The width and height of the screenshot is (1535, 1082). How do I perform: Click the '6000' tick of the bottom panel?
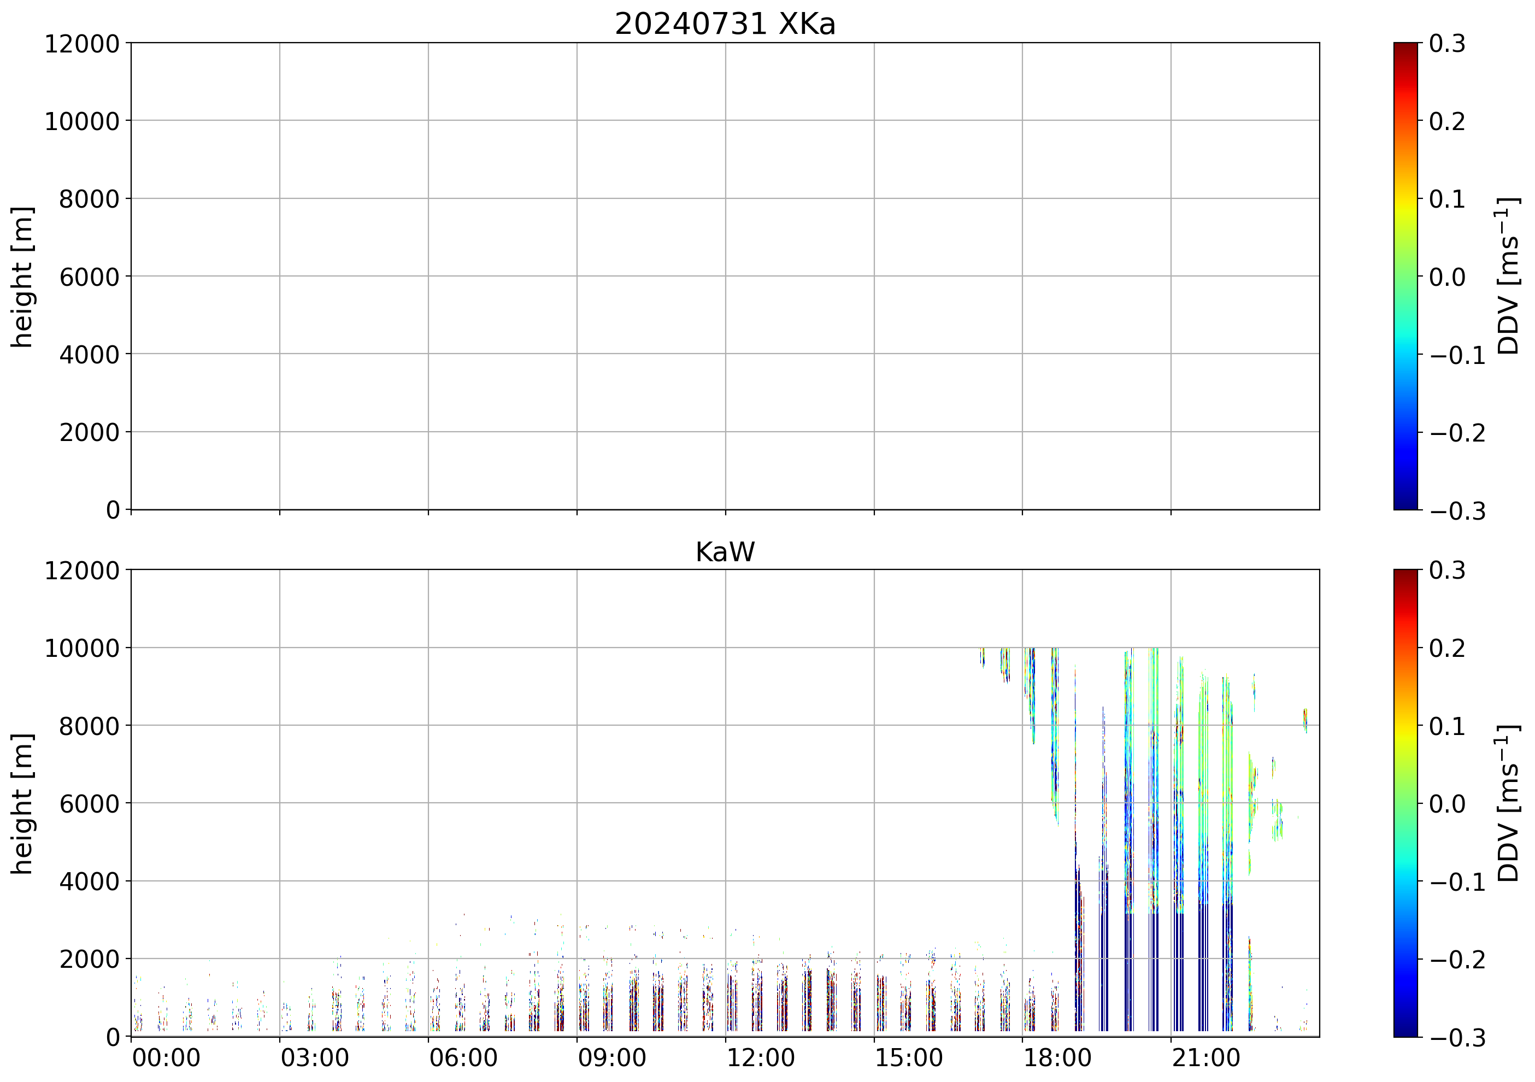click(89, 804)
